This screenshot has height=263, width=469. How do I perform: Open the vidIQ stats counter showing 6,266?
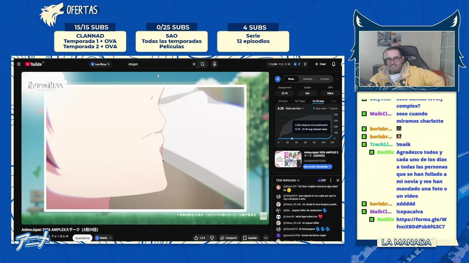273,64
